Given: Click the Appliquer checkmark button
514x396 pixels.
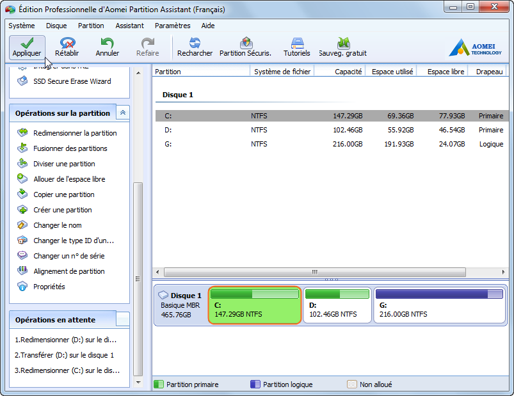Looking at the screenshot, I should click(x=27, y=48).
